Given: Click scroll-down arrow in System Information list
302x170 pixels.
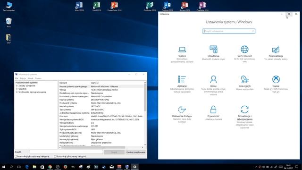Looking at the screenshot, I should [x=145, y=145].
